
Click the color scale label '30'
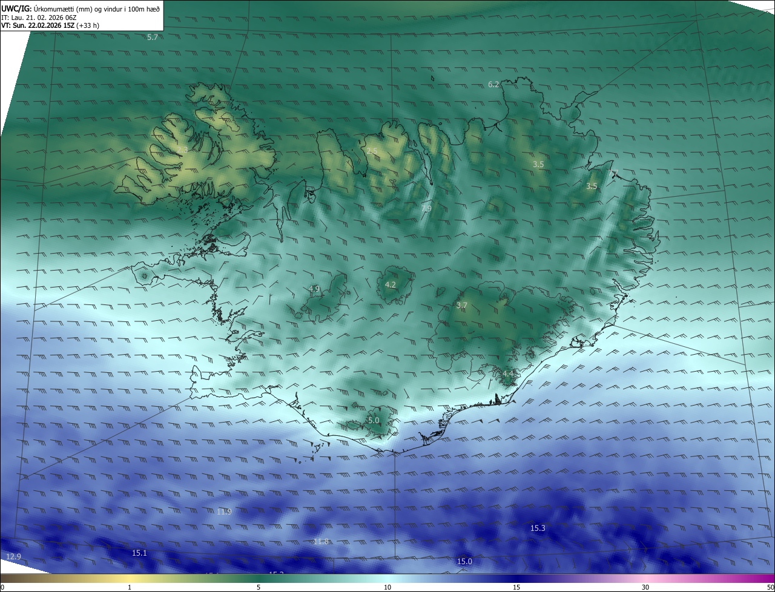[x=645, y=587]
